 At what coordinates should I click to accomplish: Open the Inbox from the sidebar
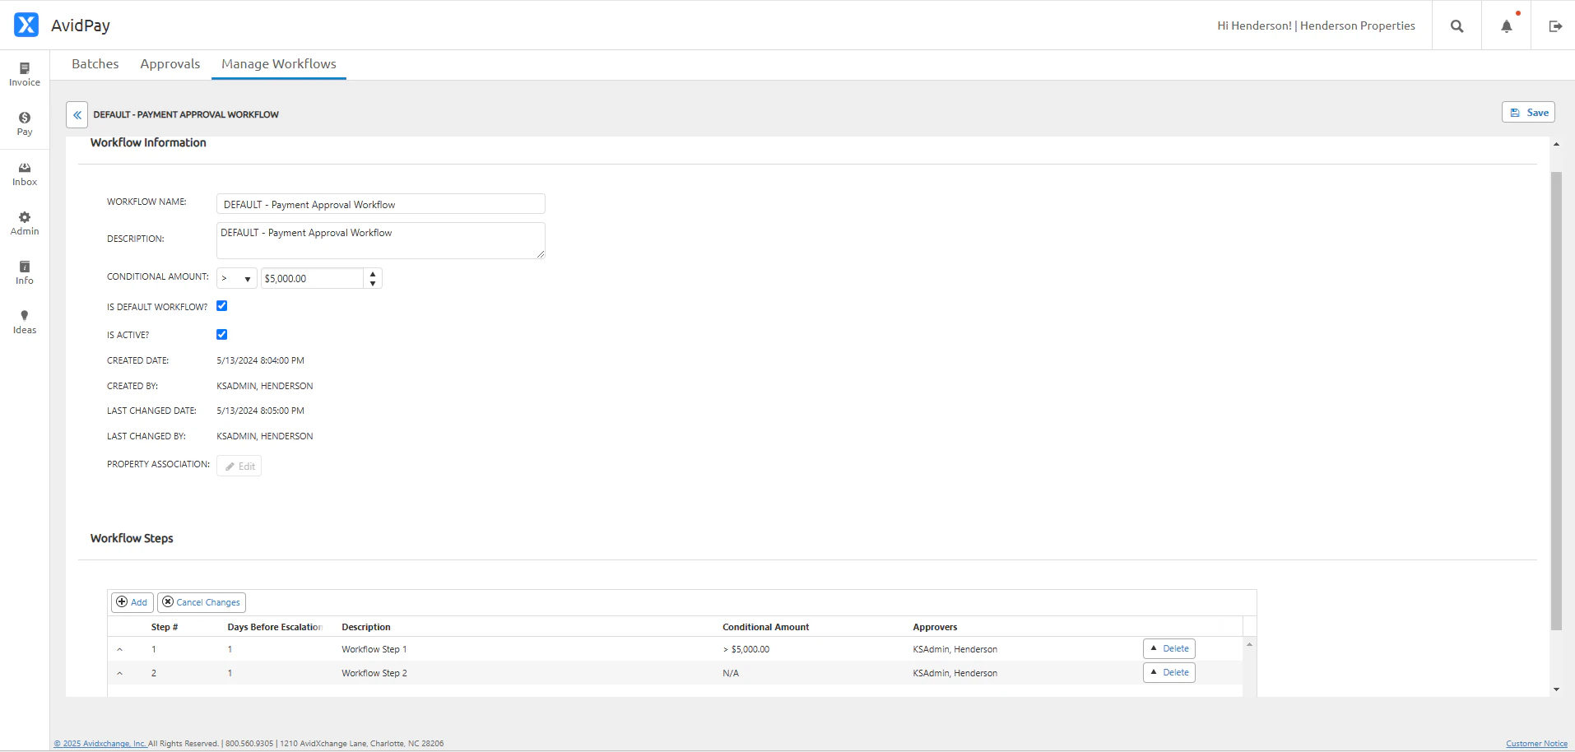24,173
